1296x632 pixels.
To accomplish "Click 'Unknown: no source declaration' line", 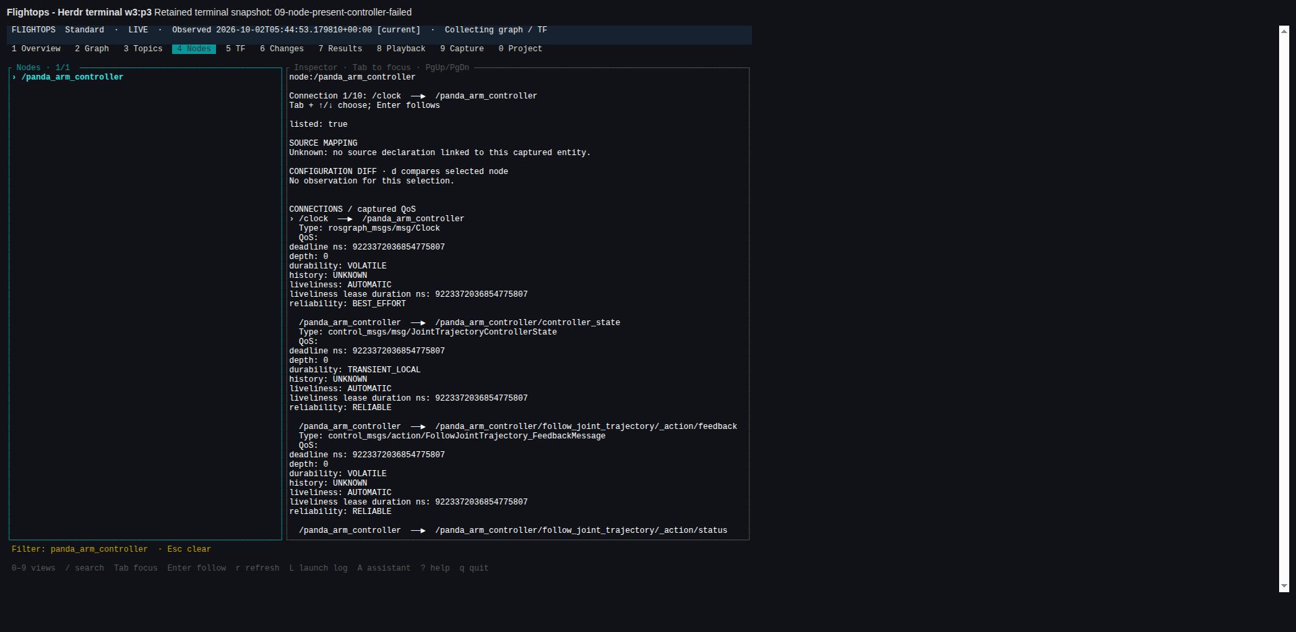I will pyautogui.click(x=440, y=152).
